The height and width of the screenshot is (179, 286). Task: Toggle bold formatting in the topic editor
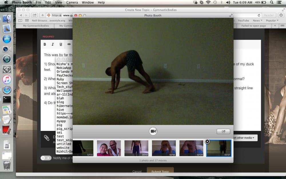[45, 44]
